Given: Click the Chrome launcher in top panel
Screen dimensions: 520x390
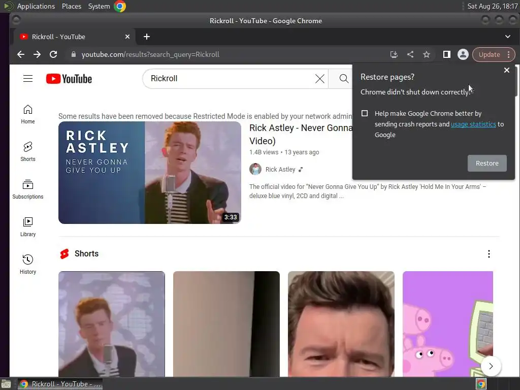Looking at the screenshot, I should pos(120,6).
